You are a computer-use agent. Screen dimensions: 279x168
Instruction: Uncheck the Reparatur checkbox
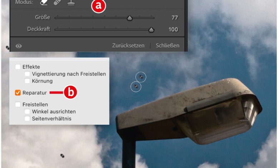click(18, 93)
